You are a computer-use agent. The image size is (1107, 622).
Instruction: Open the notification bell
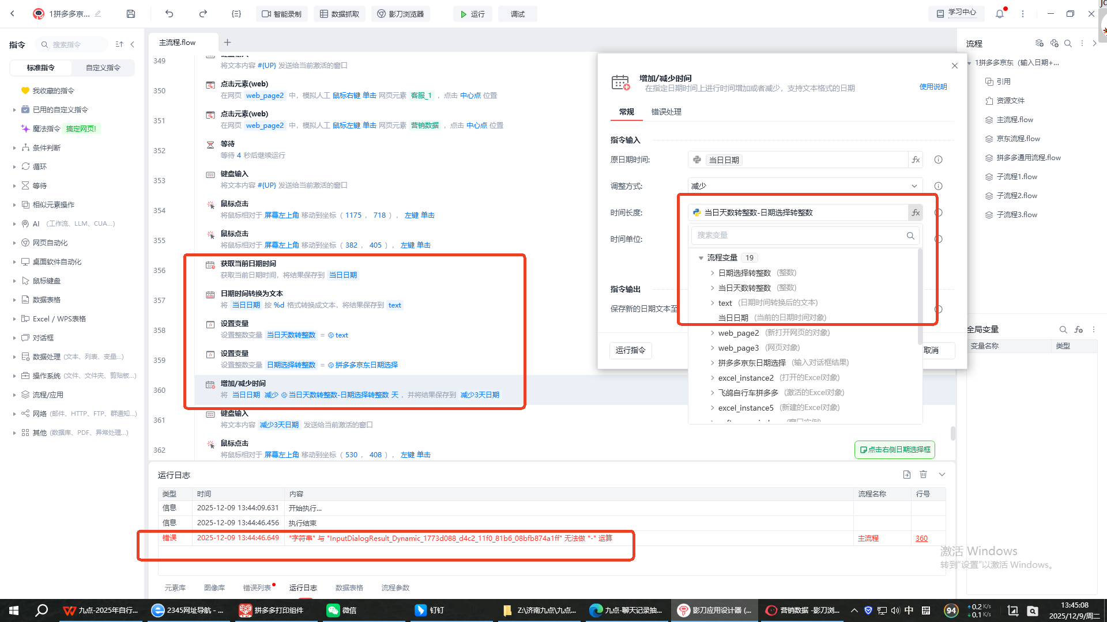(1000, 14)
